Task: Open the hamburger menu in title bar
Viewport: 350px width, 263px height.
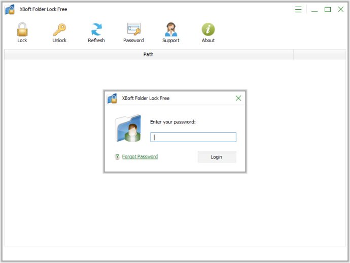Action: point(298,9)
